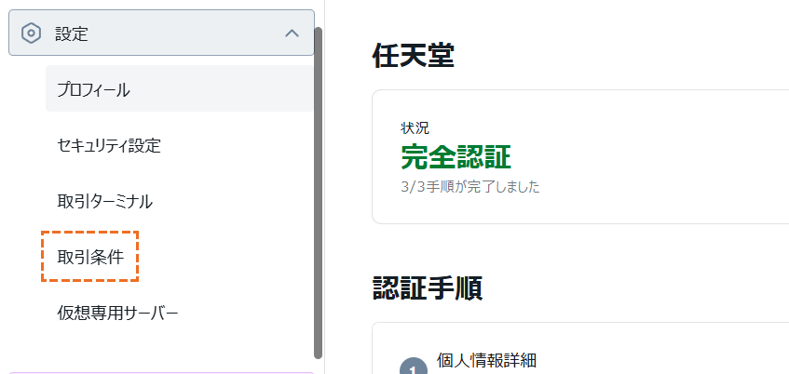789x374 pixels.
Task: Select 仮想専用サーバー menu item
Action: (117, 314)
